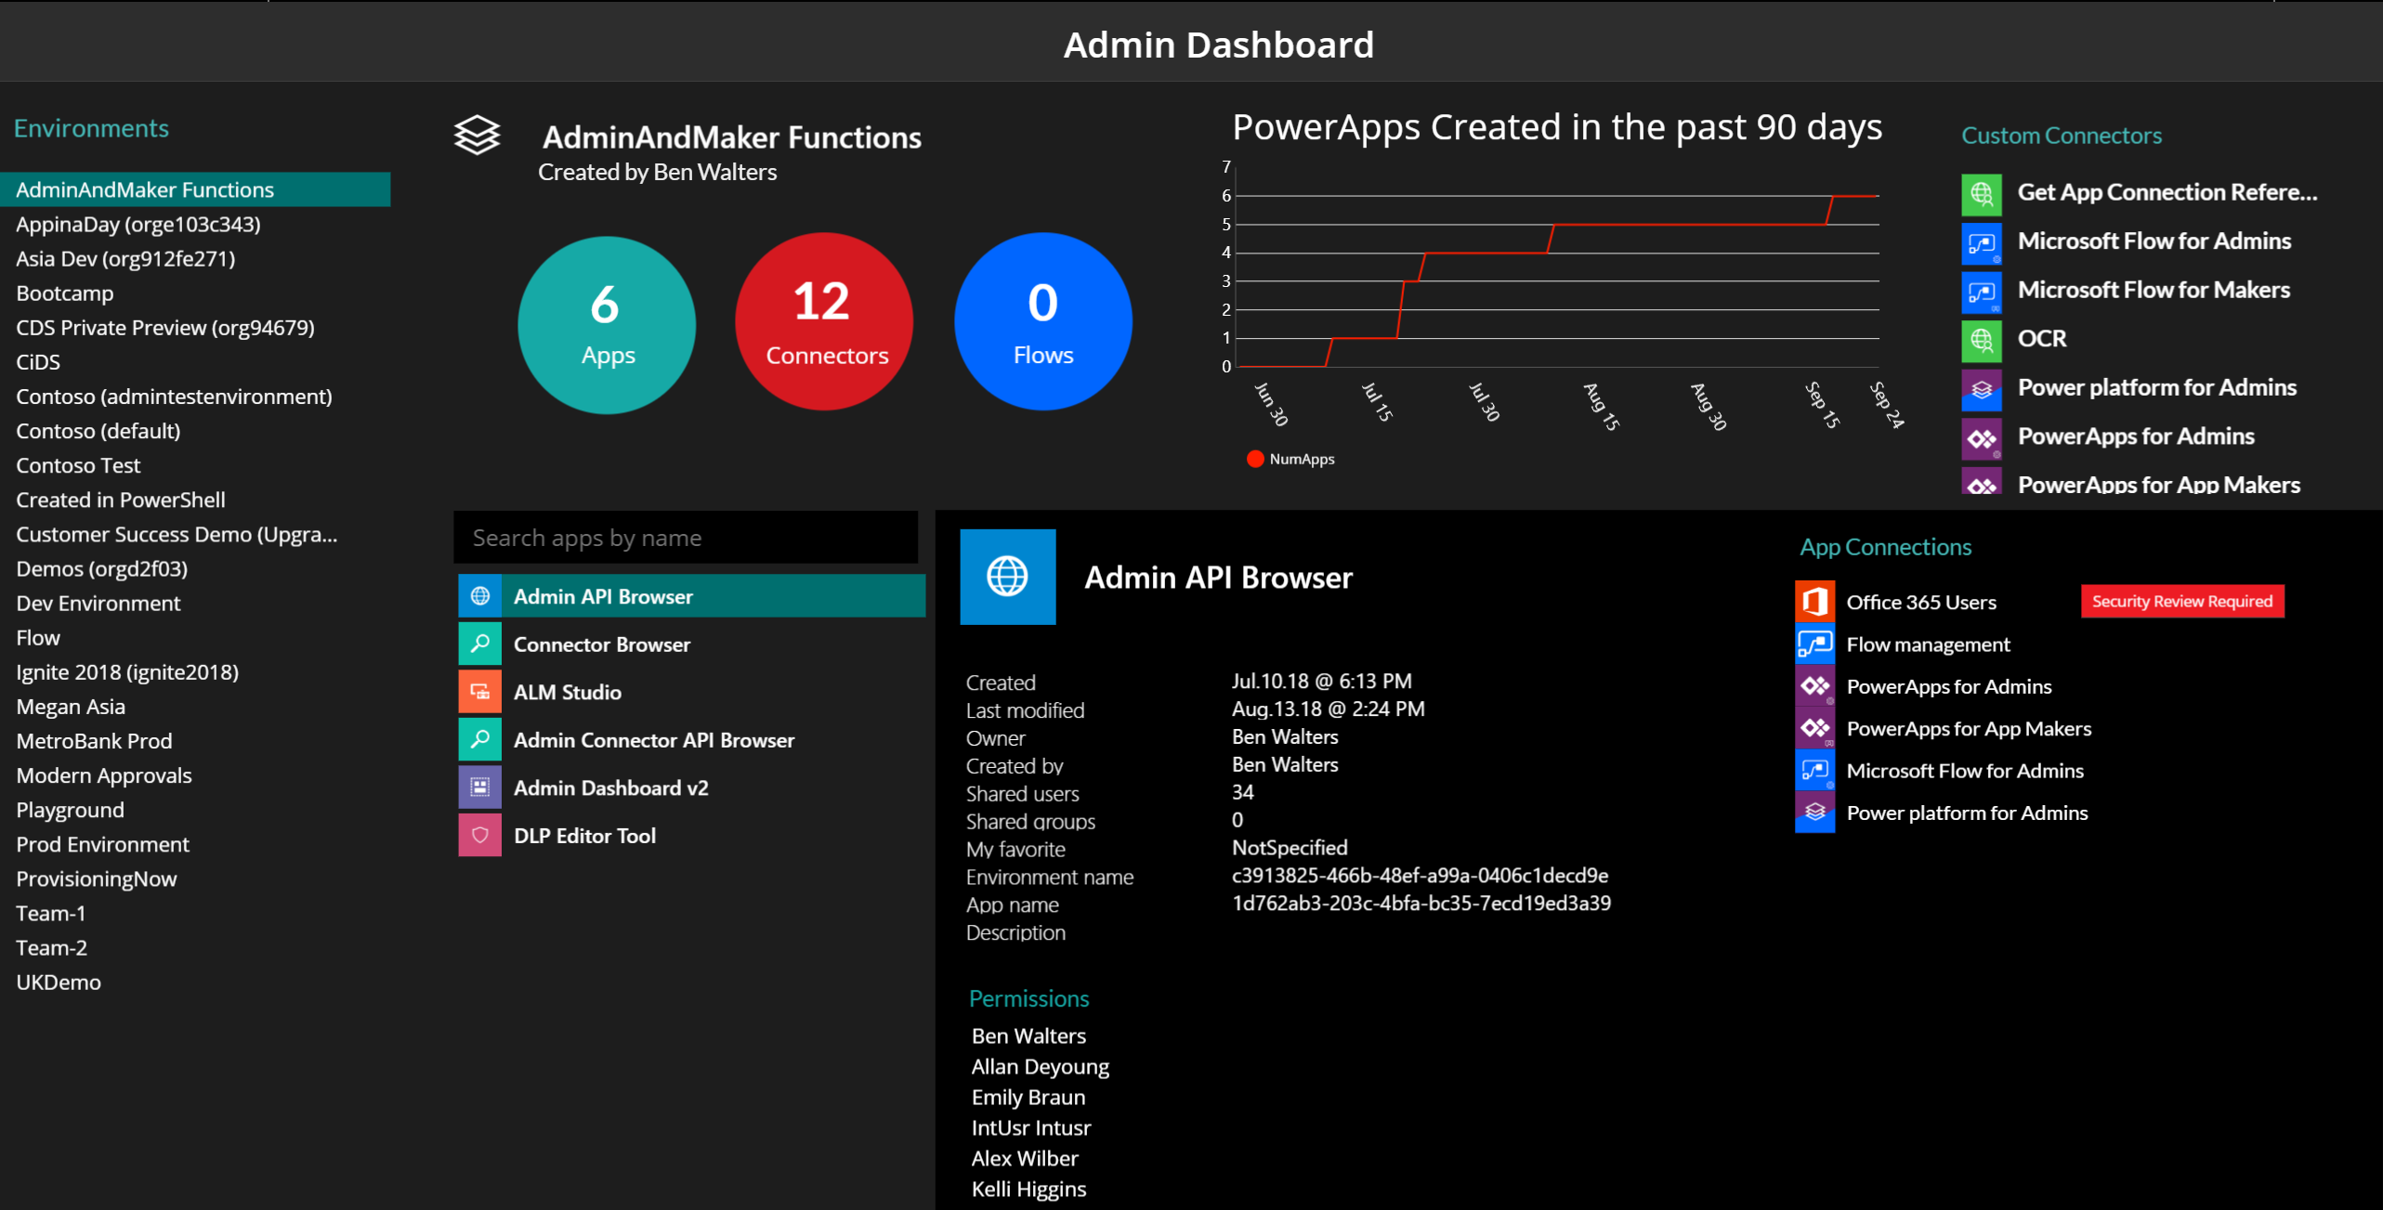2383x1210 pixels.
Task: Click the Connector Browser search icon
Action: click(x=479, y=643)
